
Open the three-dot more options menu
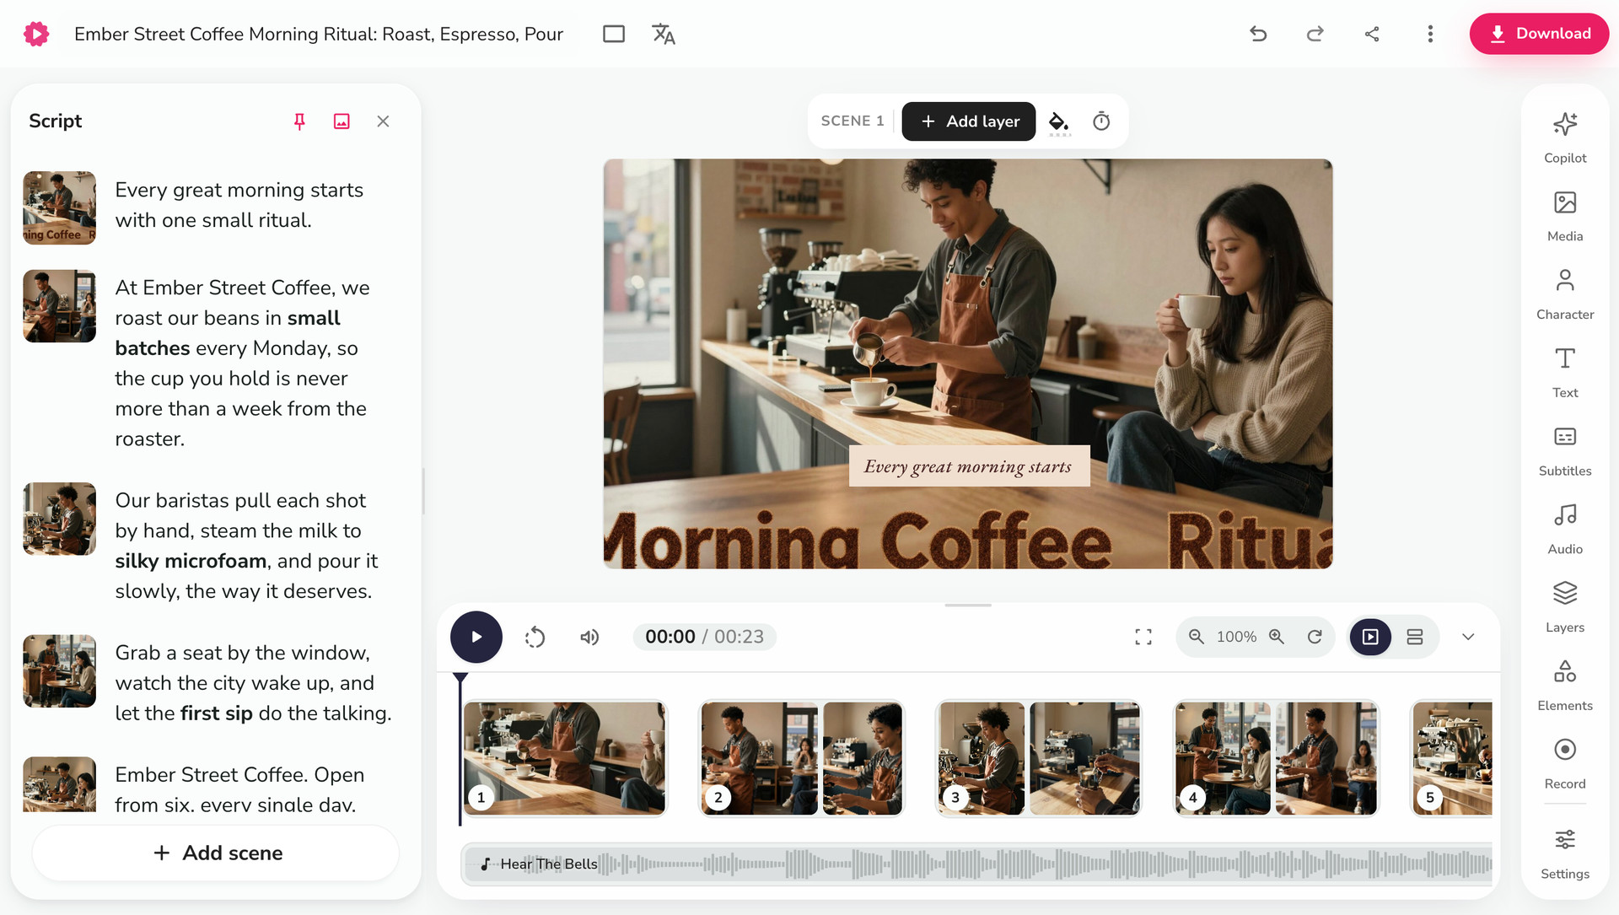[x=1430, y=34]
